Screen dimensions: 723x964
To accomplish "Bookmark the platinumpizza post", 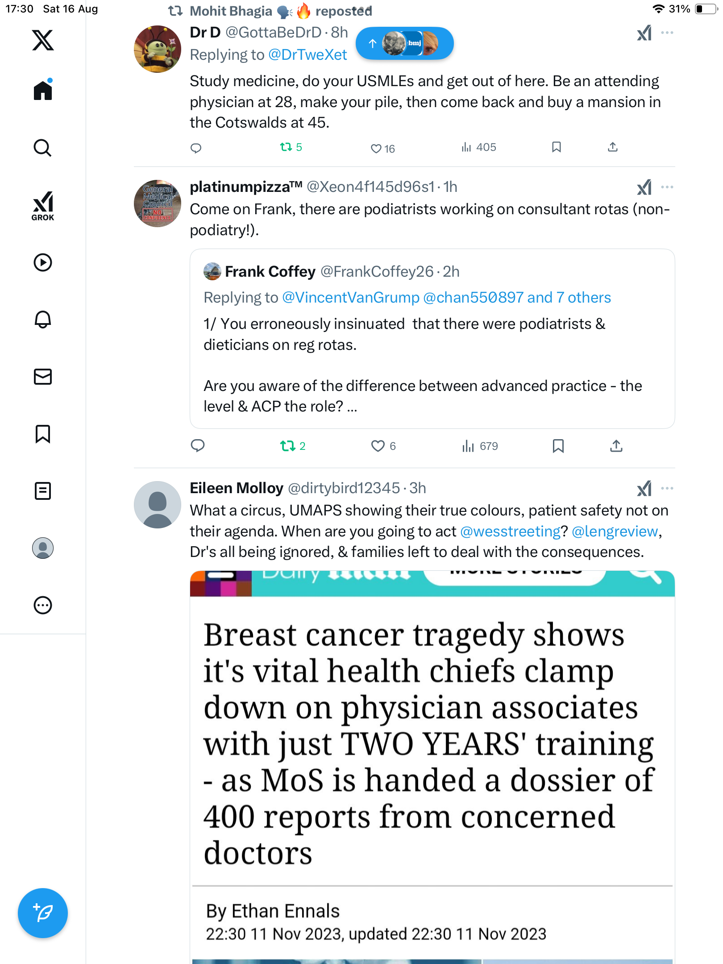I will [558, 446].
